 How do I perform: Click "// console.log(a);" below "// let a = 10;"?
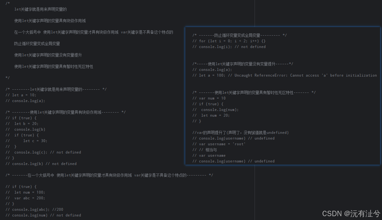pyautogui.click(x=25, y=101)
